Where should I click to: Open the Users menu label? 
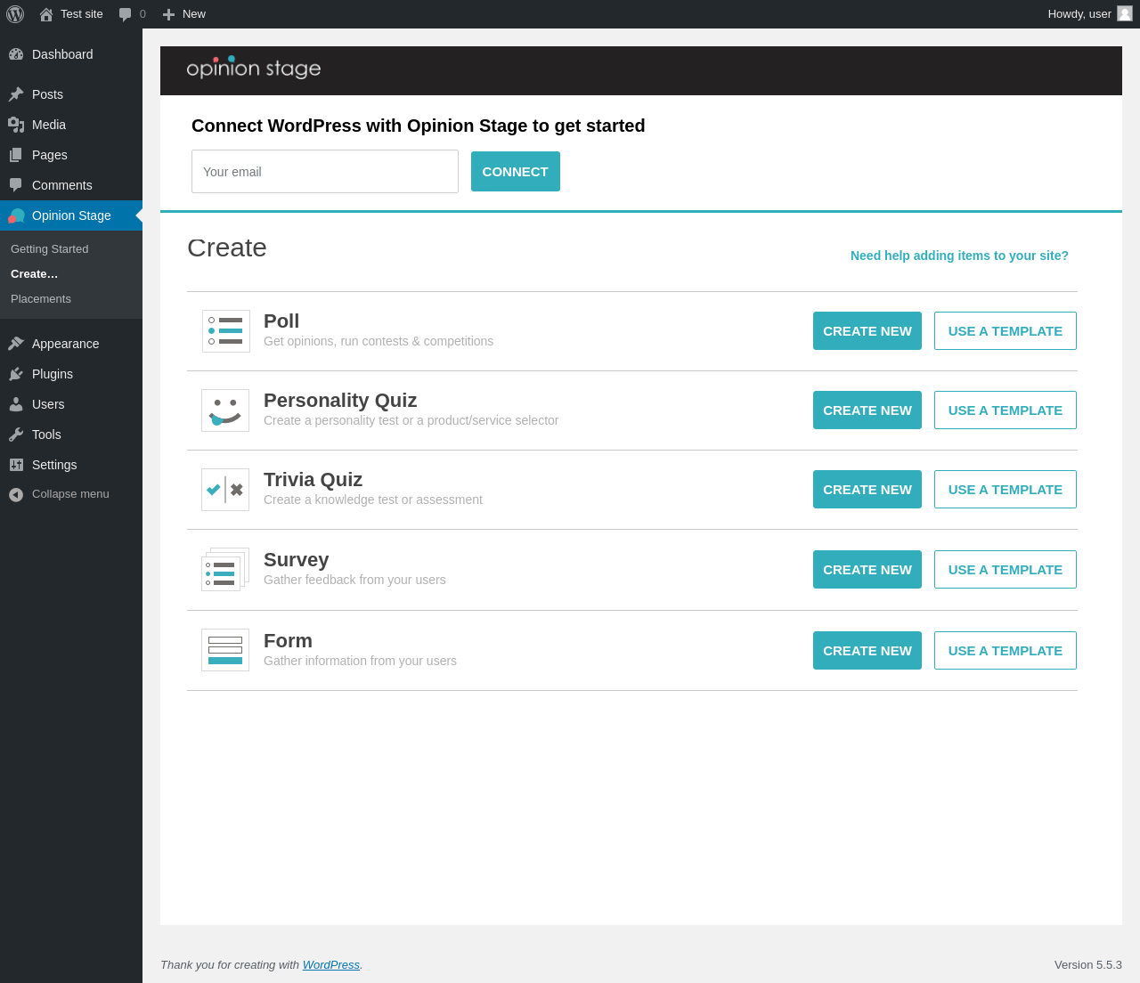(x=48, y=404)
